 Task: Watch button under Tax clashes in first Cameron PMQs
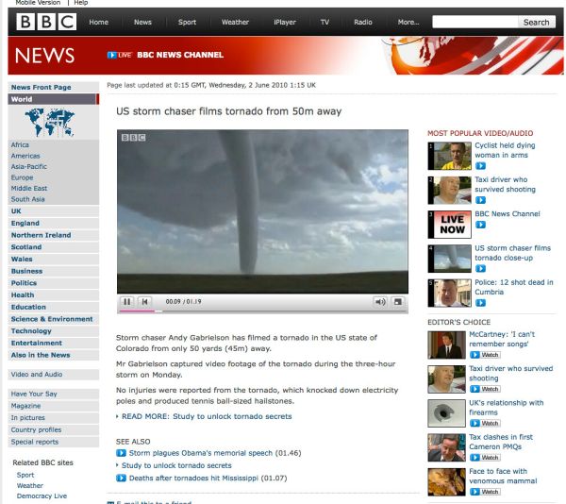pos(485,458)
